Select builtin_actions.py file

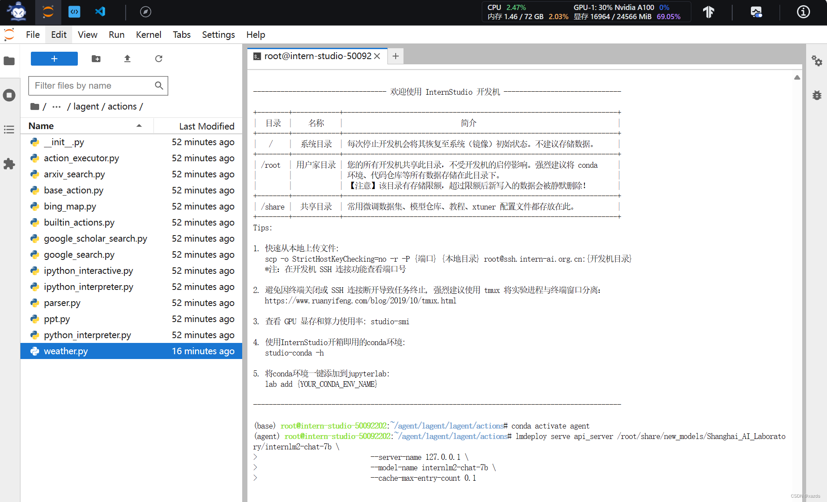tap(131, 223)
